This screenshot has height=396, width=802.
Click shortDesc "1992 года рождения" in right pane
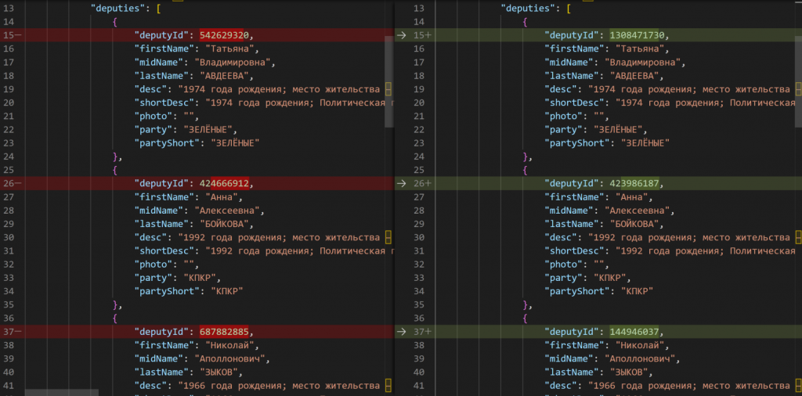tap(670, 251)
